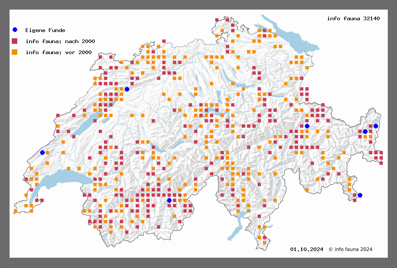The image size is (397, 268).
Task: Click the northernmost red square on the map
Action: point(228,19)
